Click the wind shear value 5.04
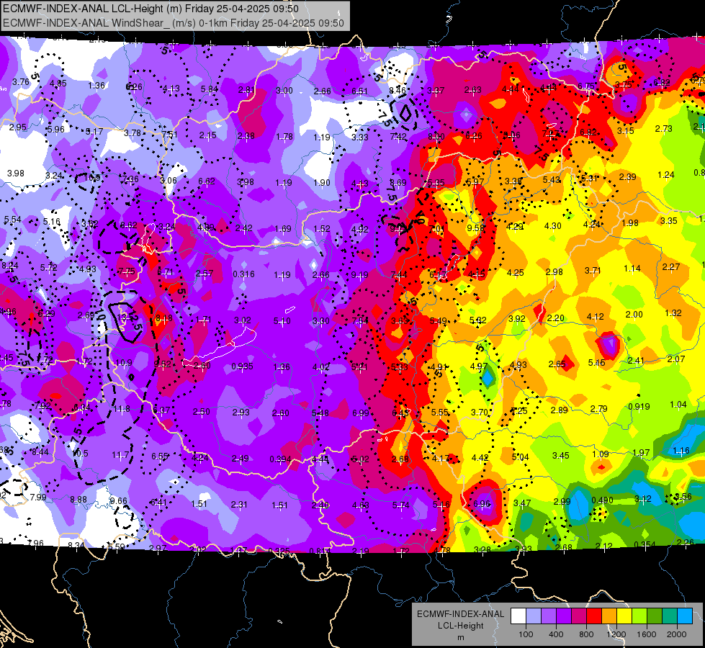 point(521,457)
